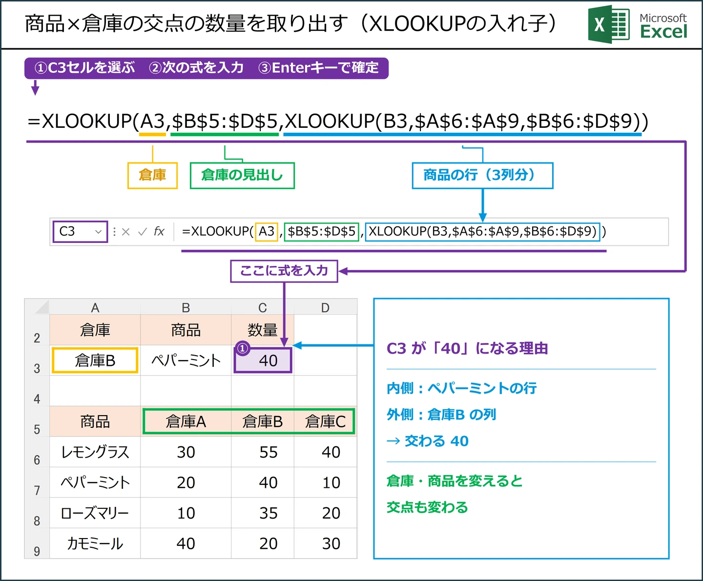Click cell B2 labeled 商品

coord(186,330)
